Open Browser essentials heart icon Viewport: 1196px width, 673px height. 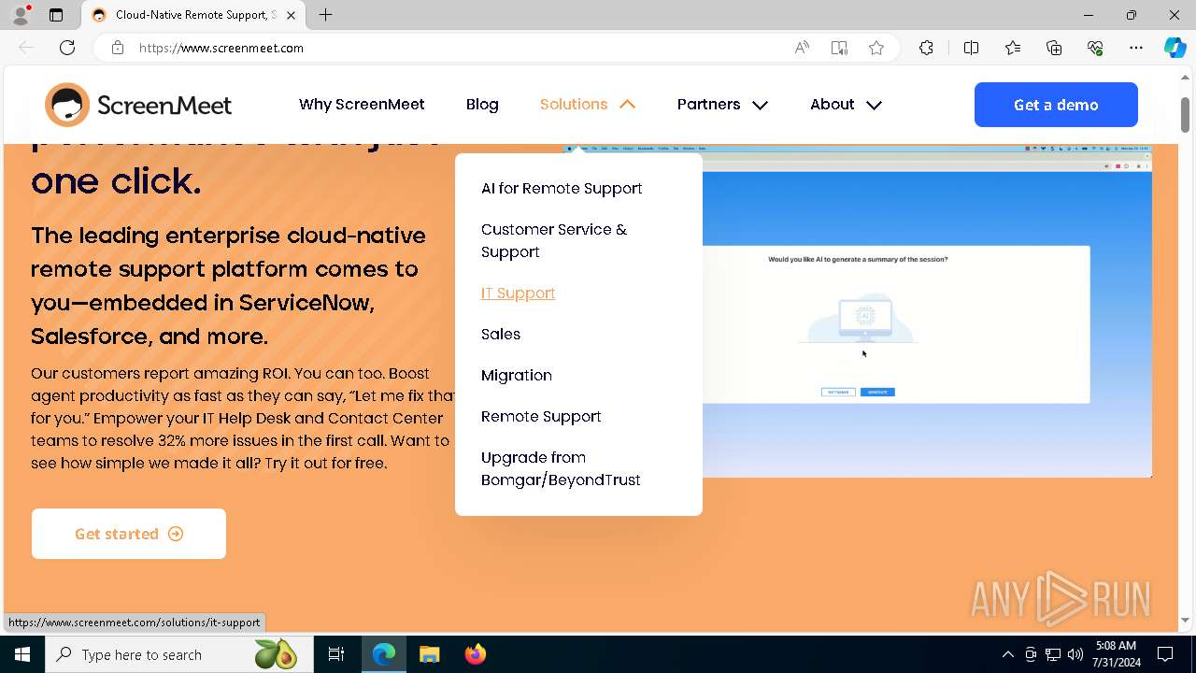pyautogui.click(x=1095, y=48)
